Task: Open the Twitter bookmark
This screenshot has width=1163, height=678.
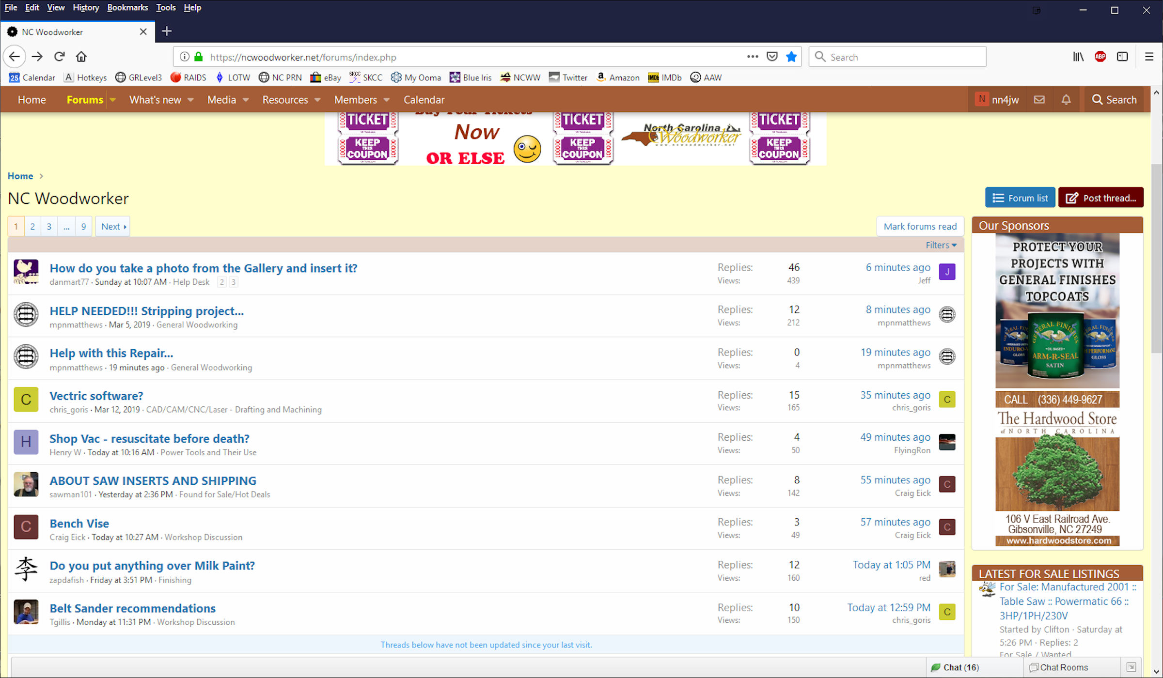Action: point(568,77)
